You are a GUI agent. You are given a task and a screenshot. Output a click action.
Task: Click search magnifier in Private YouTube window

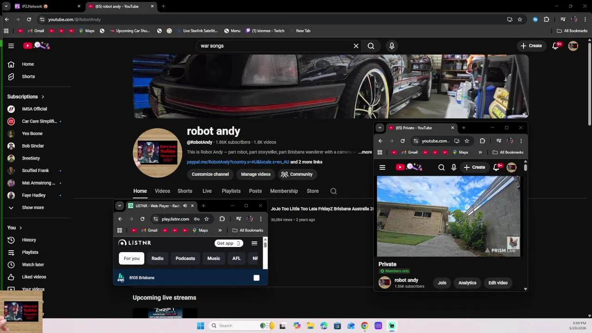coord(442,167)
